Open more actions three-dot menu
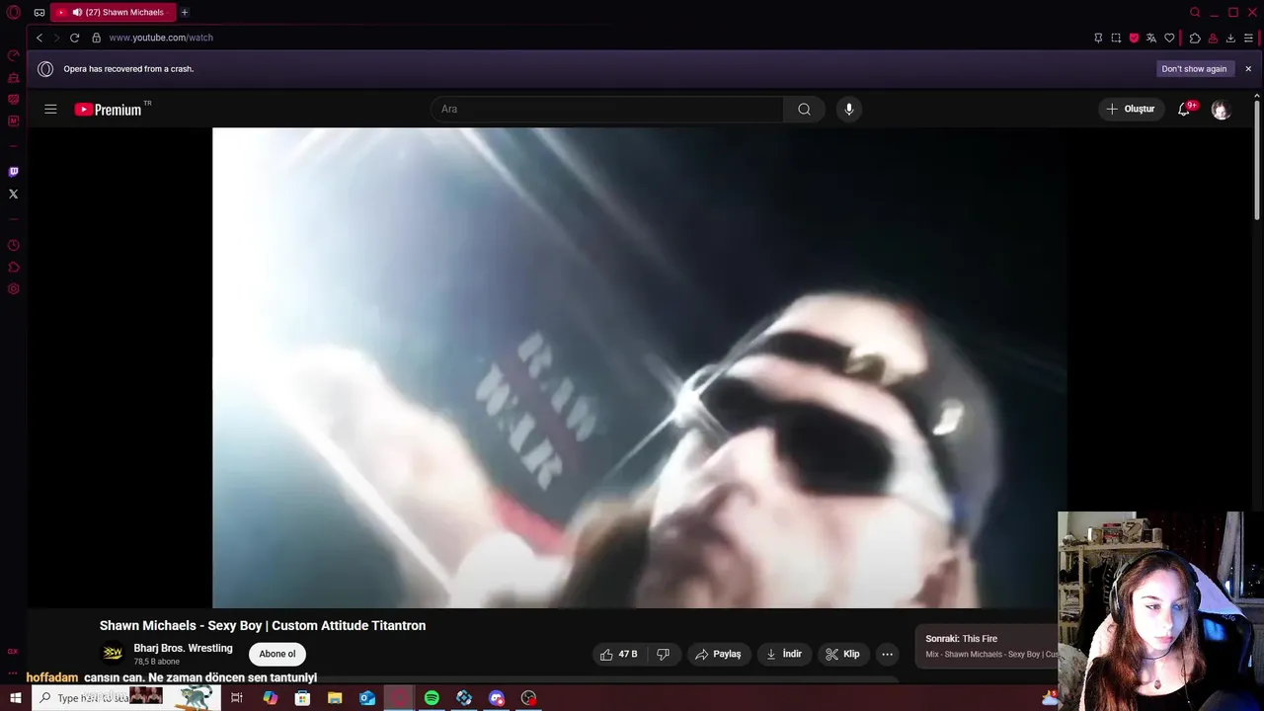The image size is (1264, 711). coord(887,654)
